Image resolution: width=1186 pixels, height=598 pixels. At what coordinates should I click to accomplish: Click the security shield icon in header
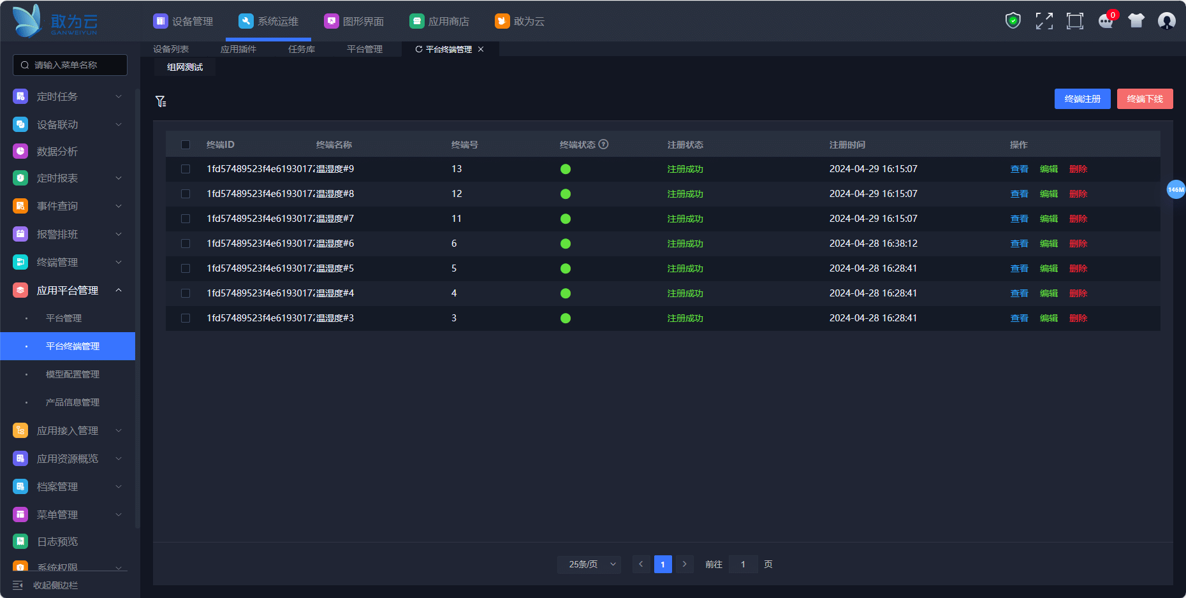[x=1013, y=21]
